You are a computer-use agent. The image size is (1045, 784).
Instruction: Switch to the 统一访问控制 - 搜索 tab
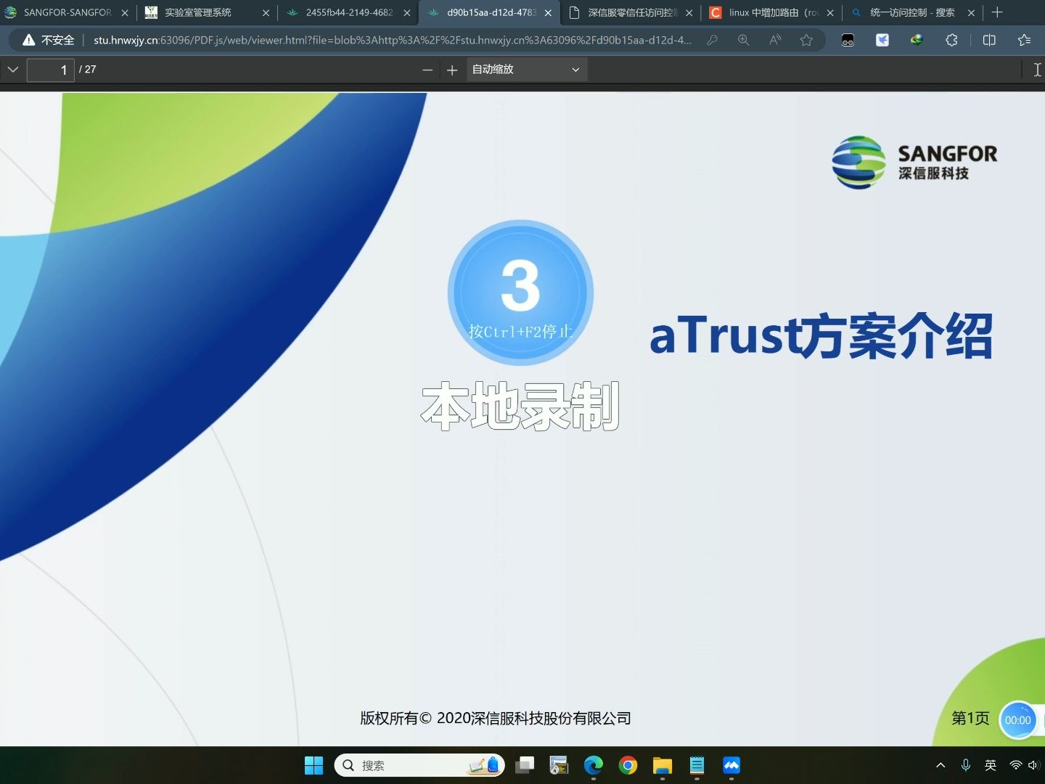click(912, 12)
